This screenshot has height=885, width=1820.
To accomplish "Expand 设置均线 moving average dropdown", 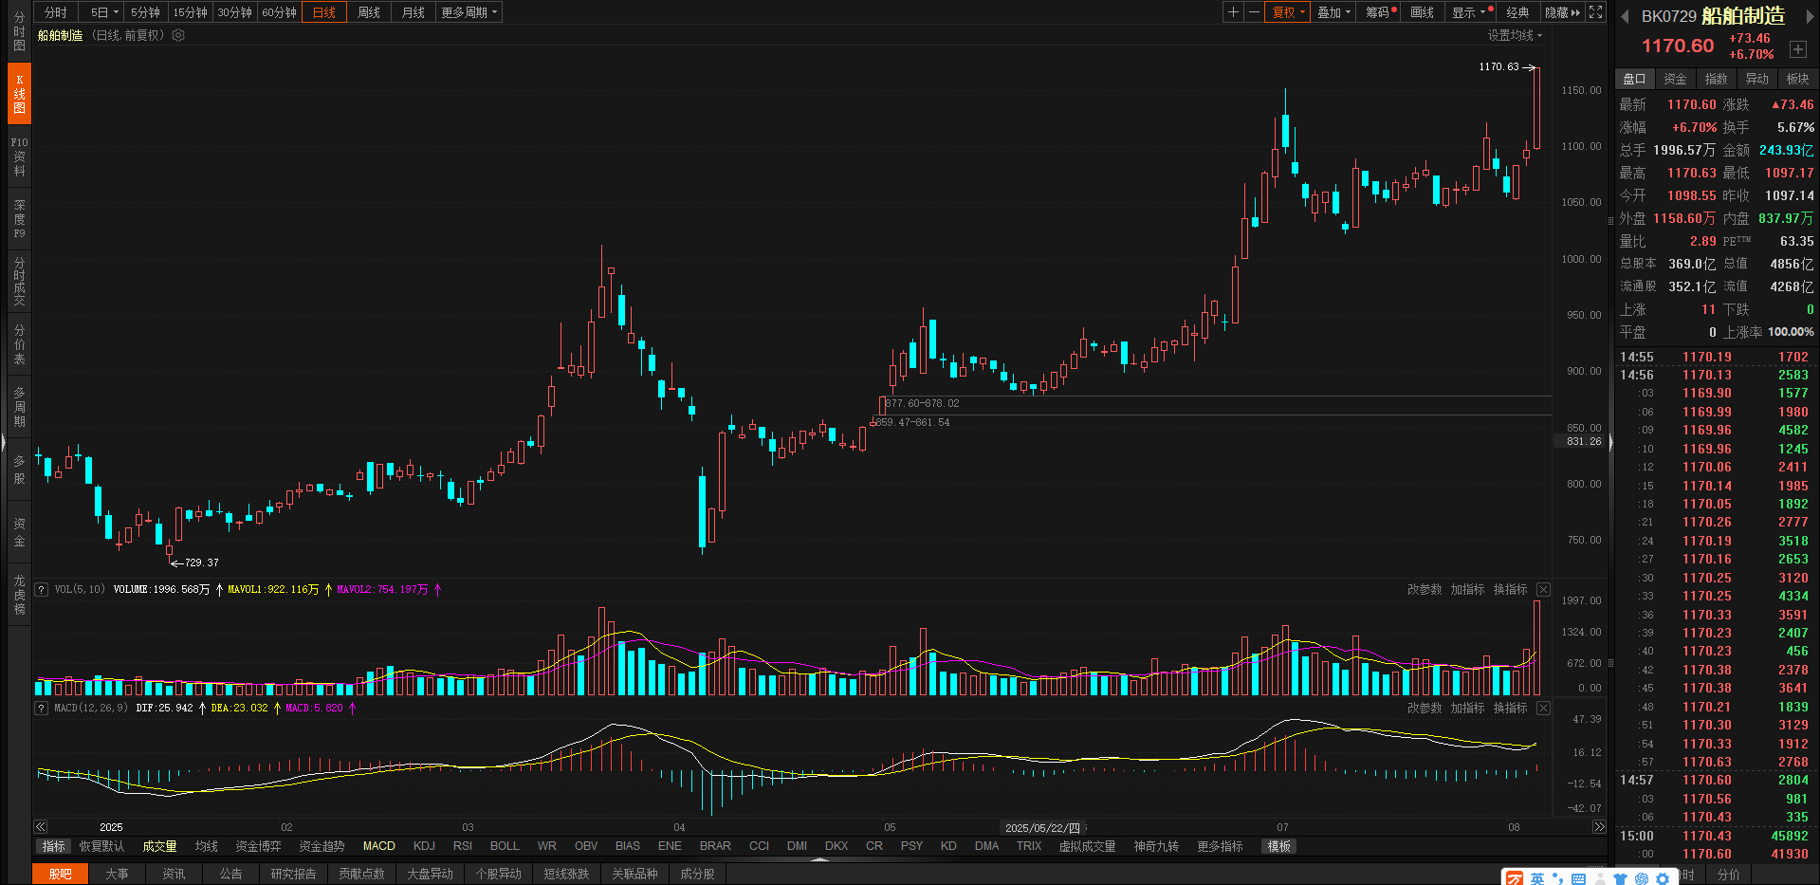I will pyautogui.click(x=1514, y=35).
